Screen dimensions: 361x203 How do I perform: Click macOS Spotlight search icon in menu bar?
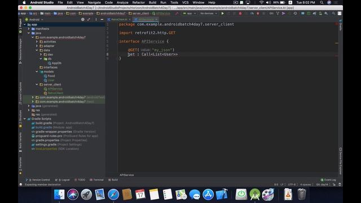322,2
